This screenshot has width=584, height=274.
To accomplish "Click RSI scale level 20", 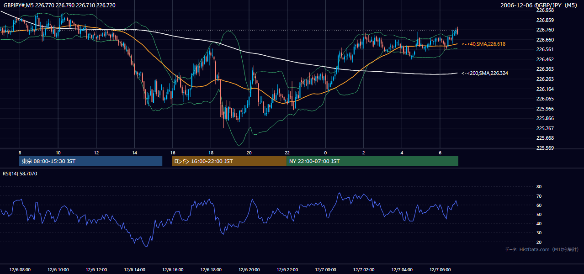I will click(539, 242).
